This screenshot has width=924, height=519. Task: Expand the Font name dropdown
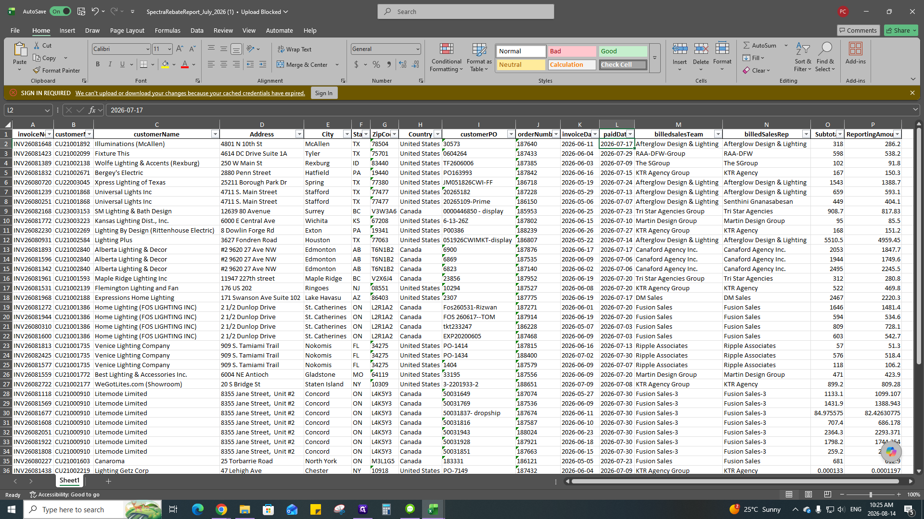pyautogui.click(x=148, y=49)
